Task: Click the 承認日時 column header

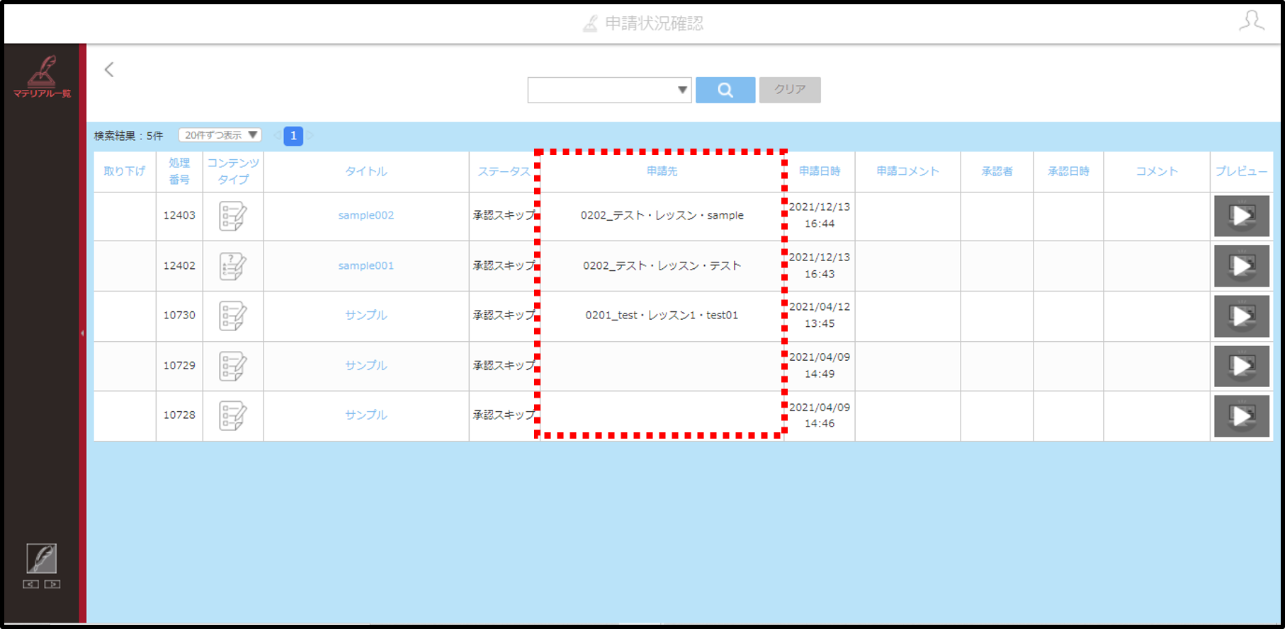Action: 1068,171
